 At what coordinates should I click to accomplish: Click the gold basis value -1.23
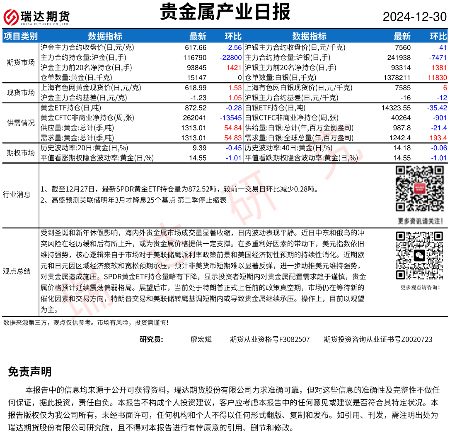[198, 98]
